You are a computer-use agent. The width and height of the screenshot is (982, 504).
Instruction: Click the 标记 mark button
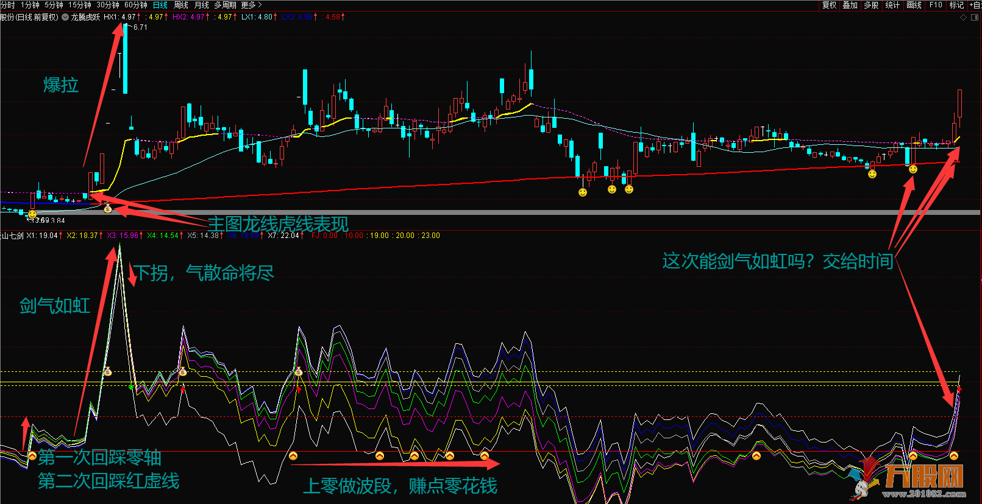pos(956,5)
